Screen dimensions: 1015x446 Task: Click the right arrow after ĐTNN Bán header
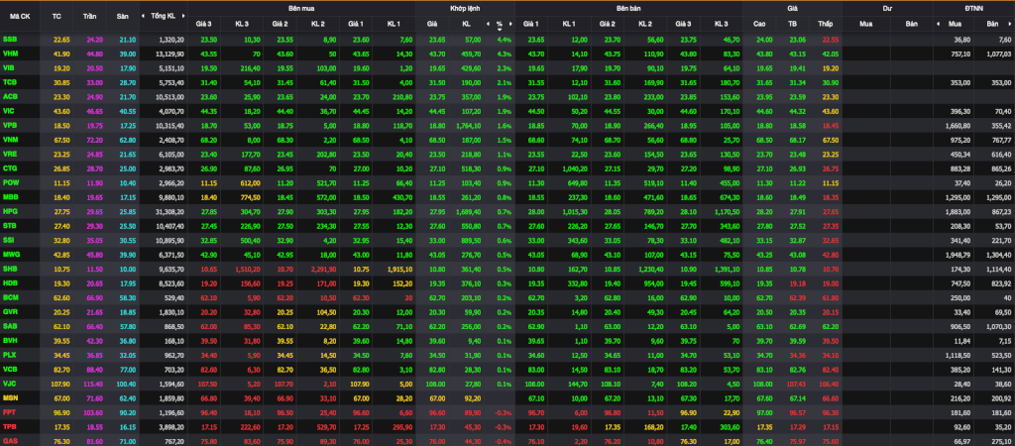1011,25
